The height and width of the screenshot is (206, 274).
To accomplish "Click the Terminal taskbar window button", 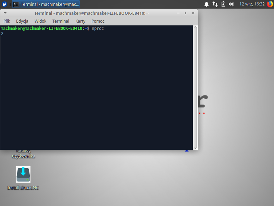I will [47, 4].
